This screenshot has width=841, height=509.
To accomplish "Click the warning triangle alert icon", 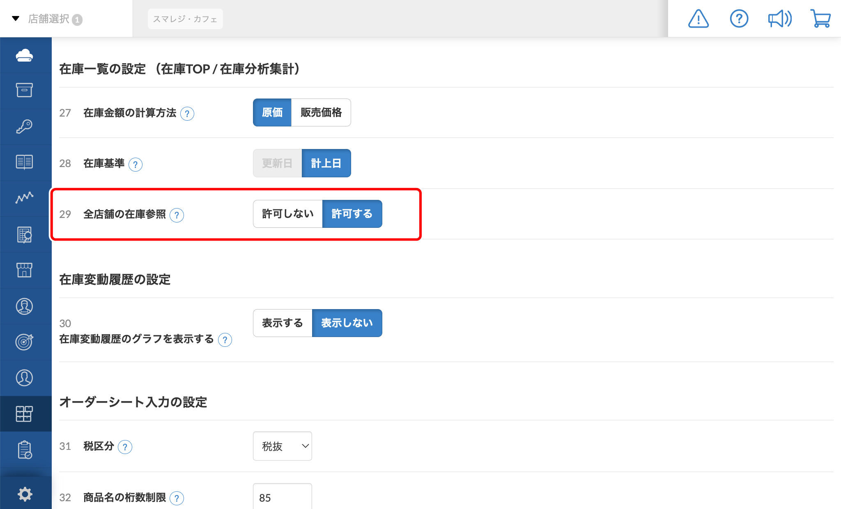I will click(699, 19).
